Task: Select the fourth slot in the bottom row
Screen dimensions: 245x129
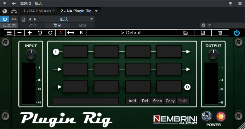Action: pos(169,87)
